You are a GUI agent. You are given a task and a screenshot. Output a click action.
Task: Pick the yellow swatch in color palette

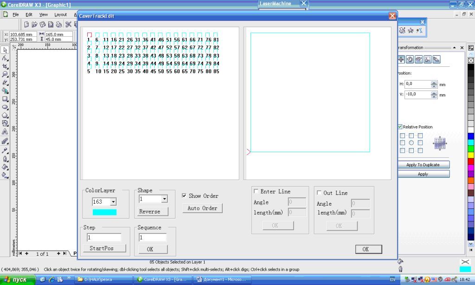(x=471, y=155)
